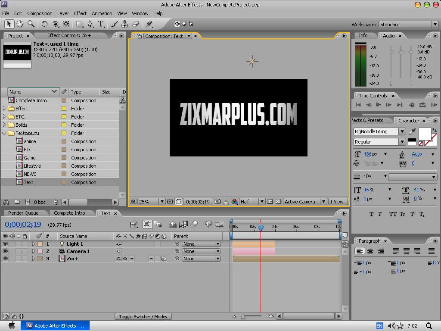The image size is (441, 331).
Task: Select the Rectangular Mask tool
Action: point(80,24)
